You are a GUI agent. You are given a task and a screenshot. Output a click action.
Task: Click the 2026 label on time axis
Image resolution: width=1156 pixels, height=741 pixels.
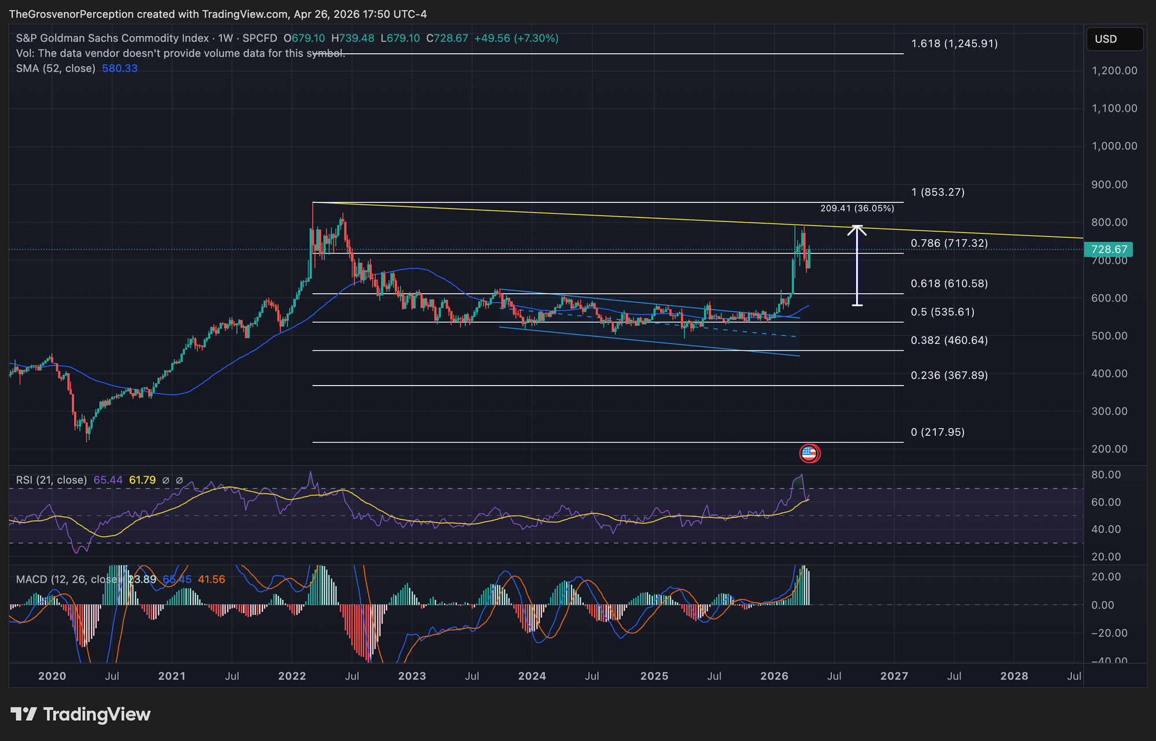tap(774, 676)
